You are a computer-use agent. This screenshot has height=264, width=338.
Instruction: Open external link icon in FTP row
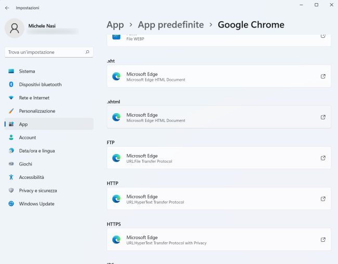pos(323,158)
